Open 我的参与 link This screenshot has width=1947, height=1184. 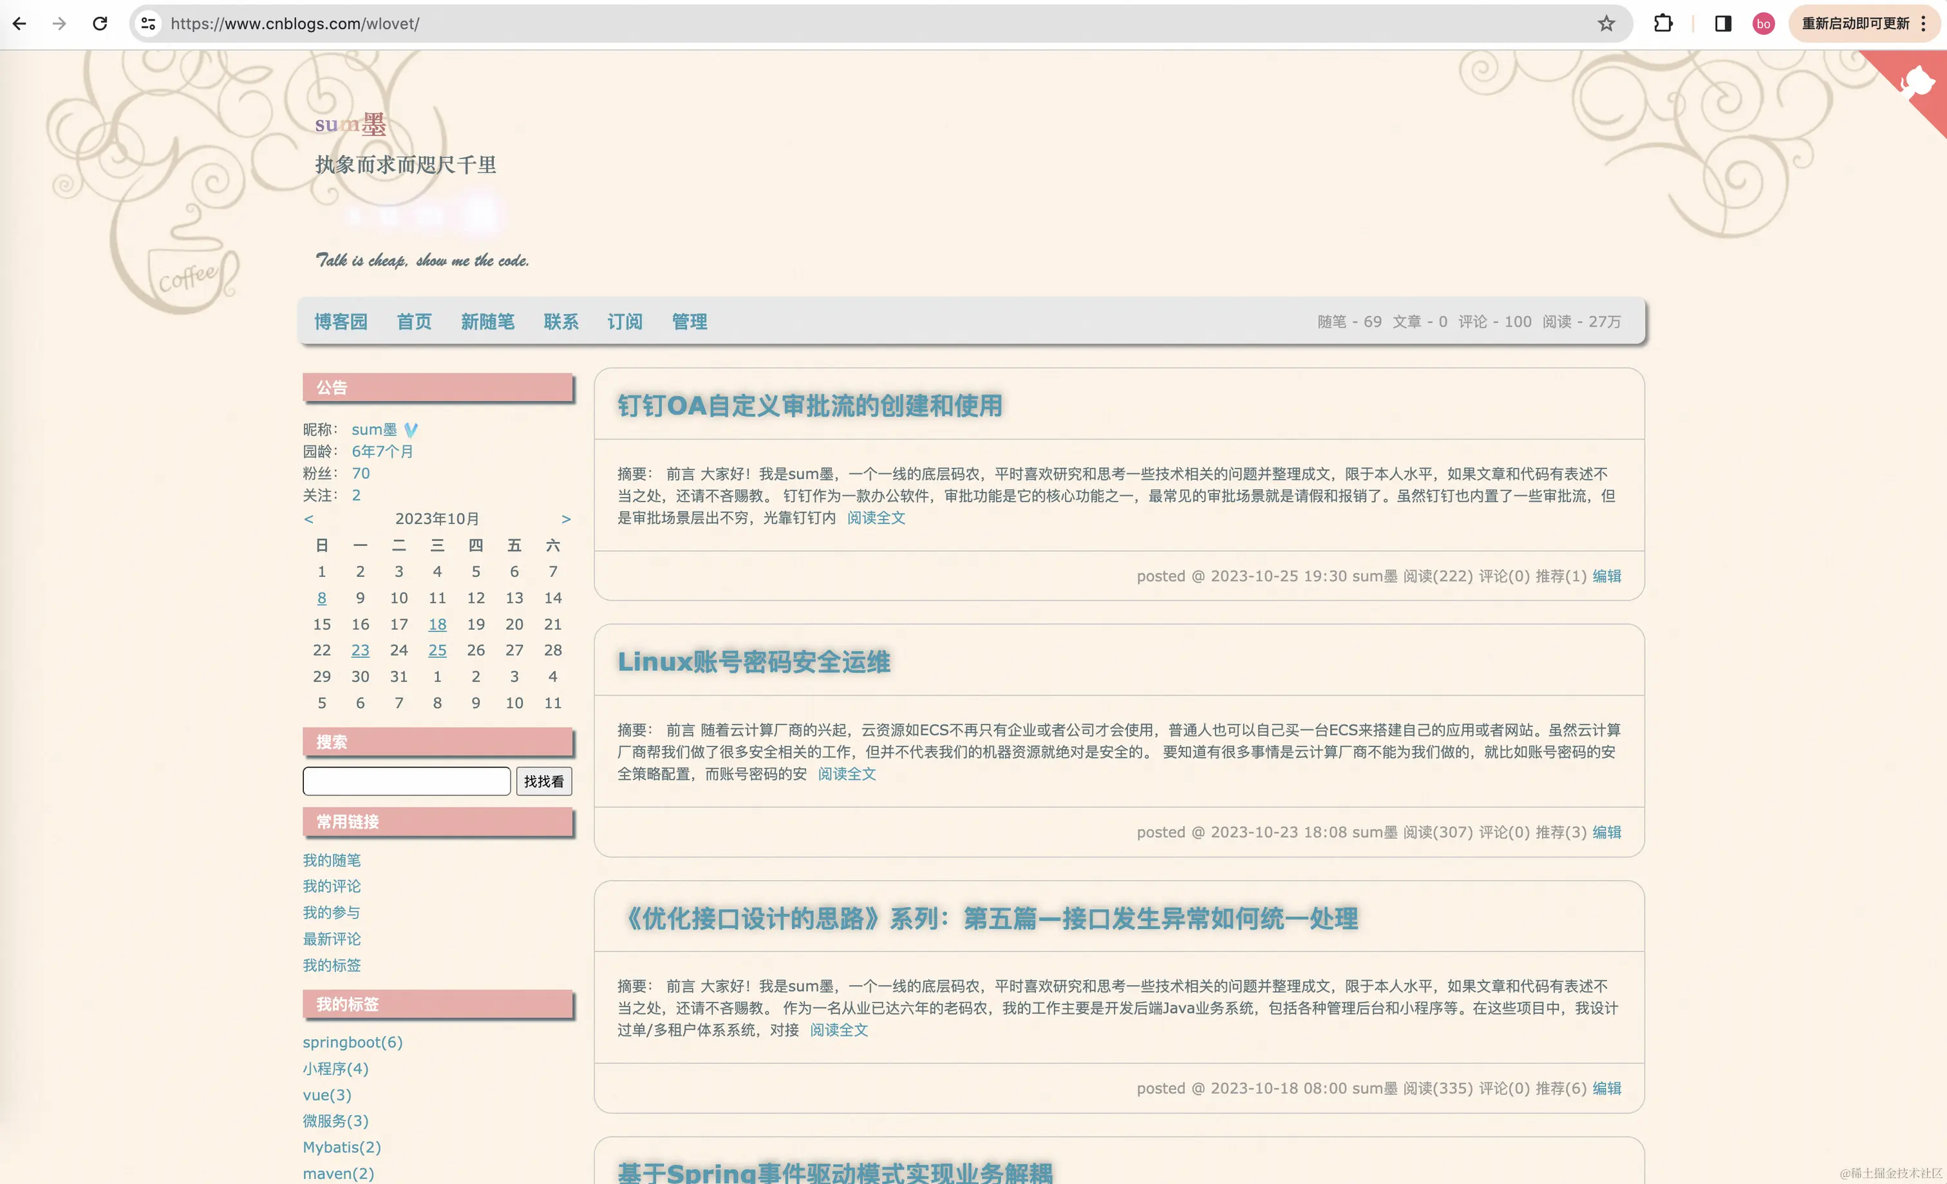pyautogui.click(x=331, y=912)
